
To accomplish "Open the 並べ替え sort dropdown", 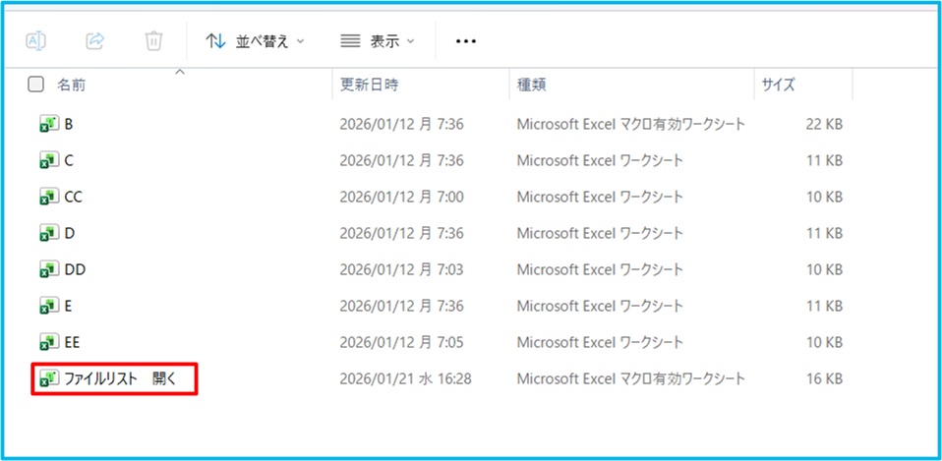I will [255, 41].
